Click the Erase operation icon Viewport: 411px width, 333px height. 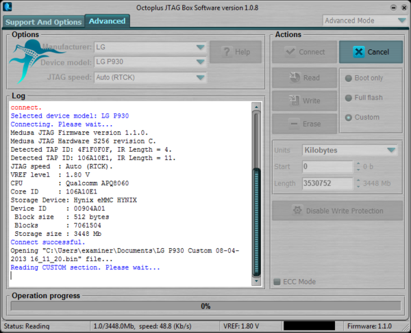[x=292, y=124]
